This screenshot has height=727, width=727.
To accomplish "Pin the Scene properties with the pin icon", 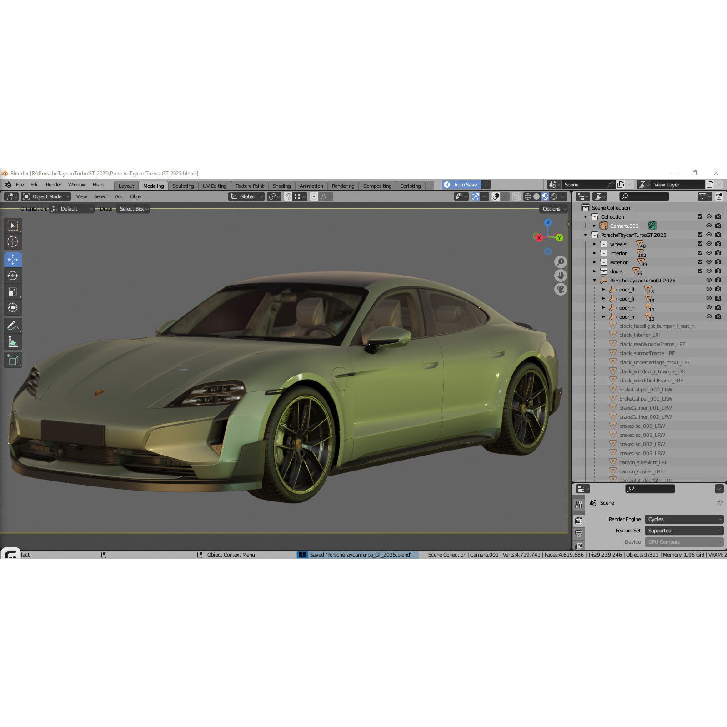I will click(720, 503).
